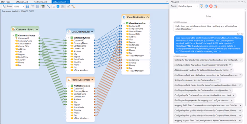Expand 'Configuring the CustomersSource to use' step
The image size is (247, 124).
click(233, 95)
